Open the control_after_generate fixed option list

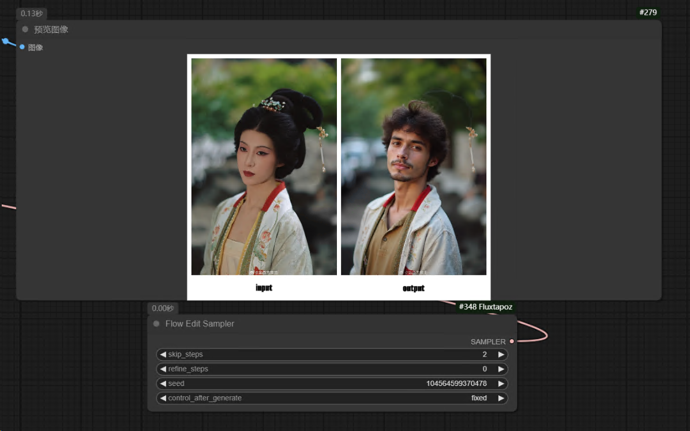[x=332, y=398]
